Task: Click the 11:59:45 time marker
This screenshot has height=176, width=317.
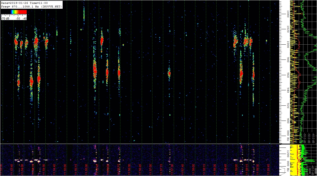Action: pyautogui.click(x=268, y=169)
